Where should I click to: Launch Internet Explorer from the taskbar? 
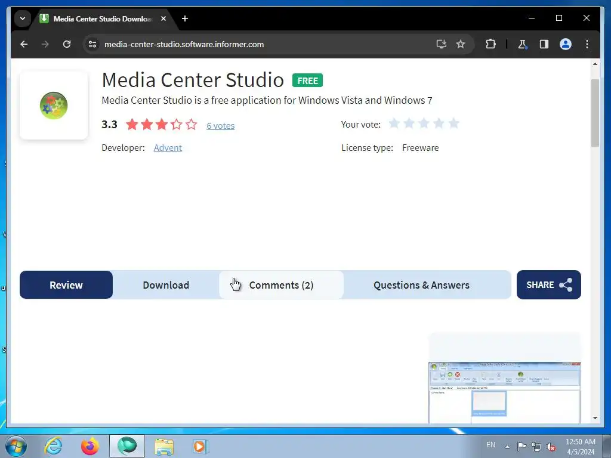click(x=53, y=446)
